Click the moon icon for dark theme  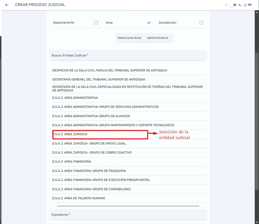tap(240, 5)
